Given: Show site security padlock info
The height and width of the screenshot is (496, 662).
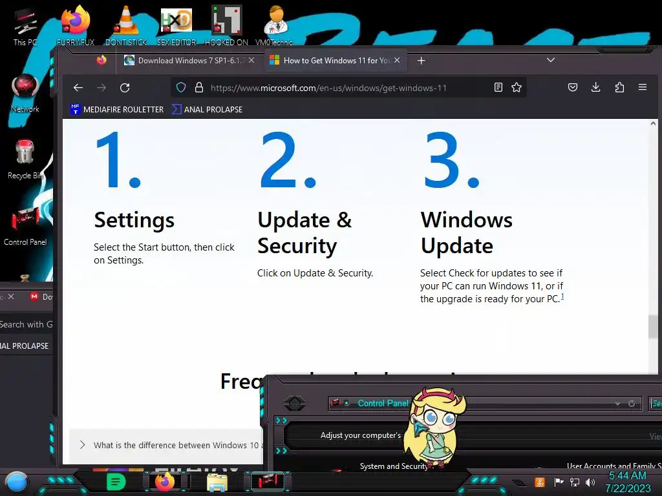Looking at the screenshot, I should coord(199,88).
